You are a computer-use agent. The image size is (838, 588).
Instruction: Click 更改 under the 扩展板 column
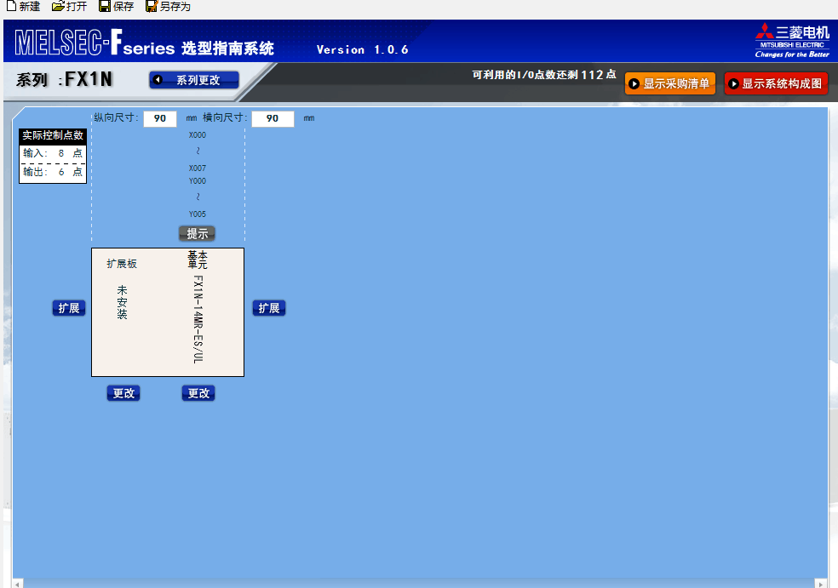click(x=123, y=393)
